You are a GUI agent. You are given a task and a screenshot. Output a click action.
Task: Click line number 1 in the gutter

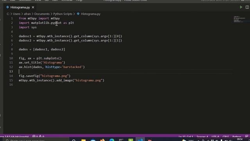pos(12,18)
